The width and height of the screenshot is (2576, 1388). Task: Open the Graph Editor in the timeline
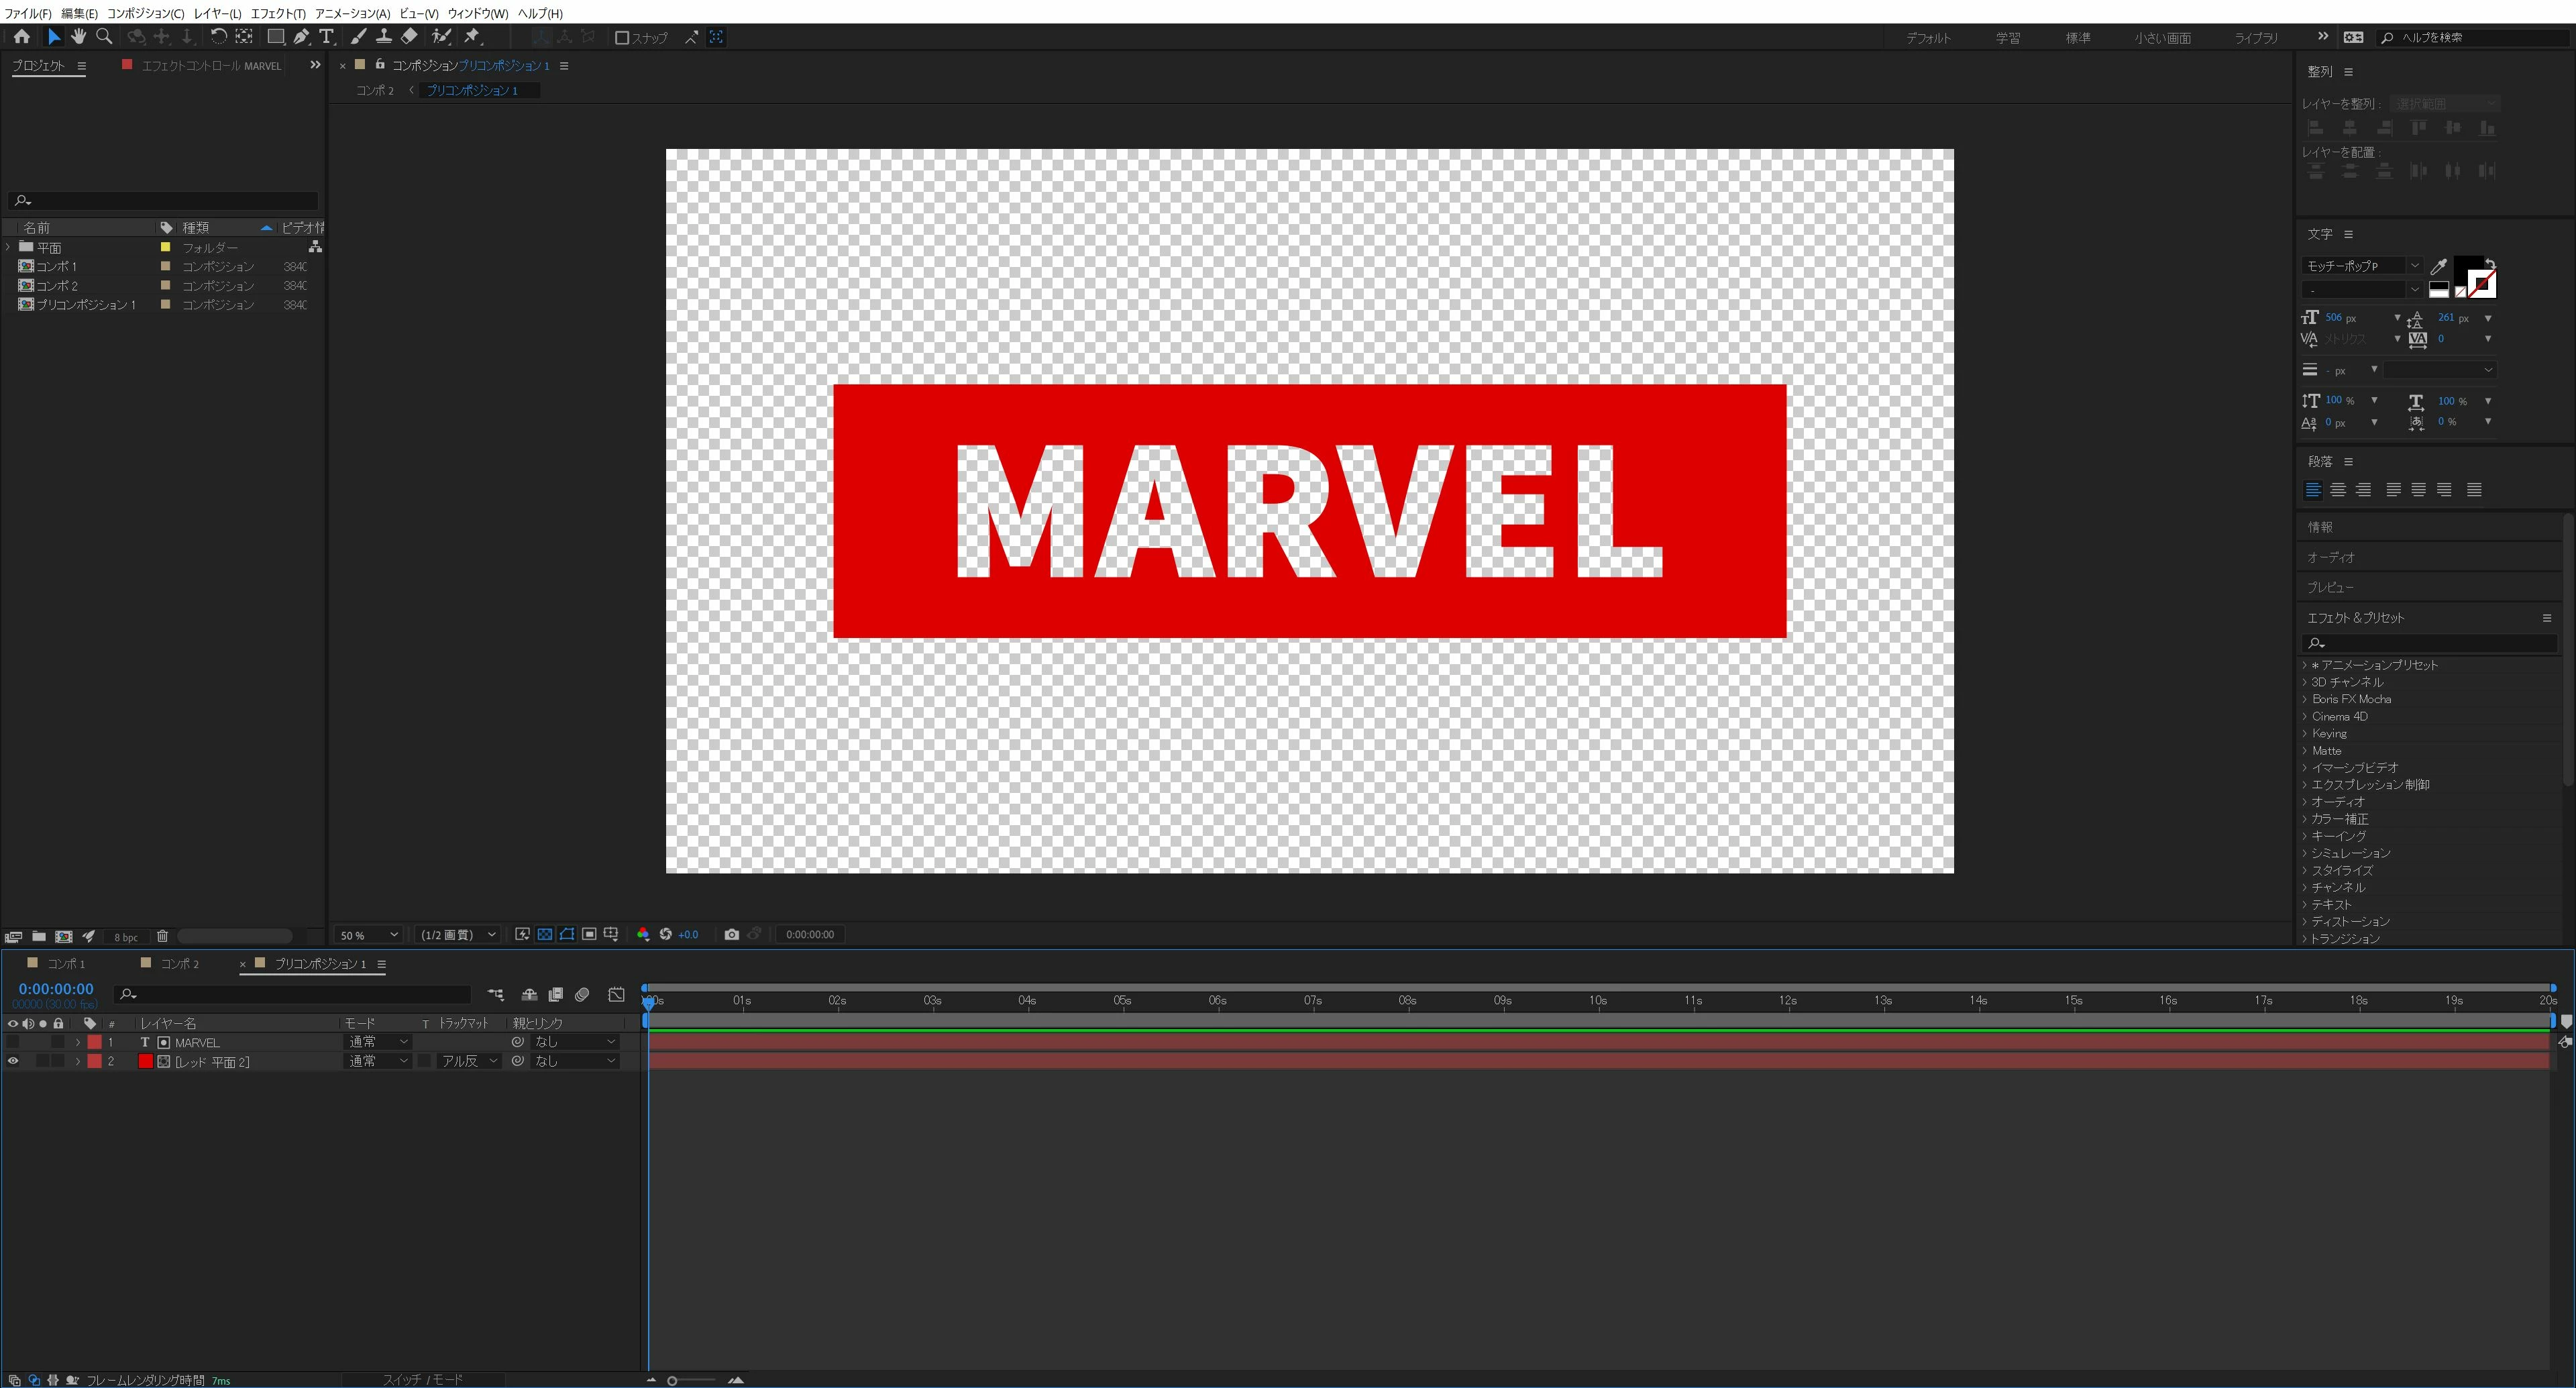[617, 994]
